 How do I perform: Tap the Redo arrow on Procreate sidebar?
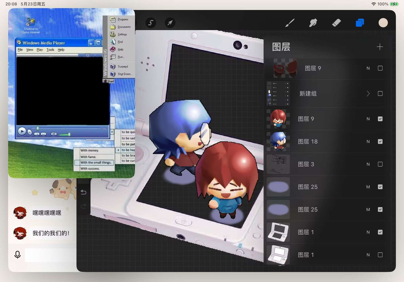83,206
